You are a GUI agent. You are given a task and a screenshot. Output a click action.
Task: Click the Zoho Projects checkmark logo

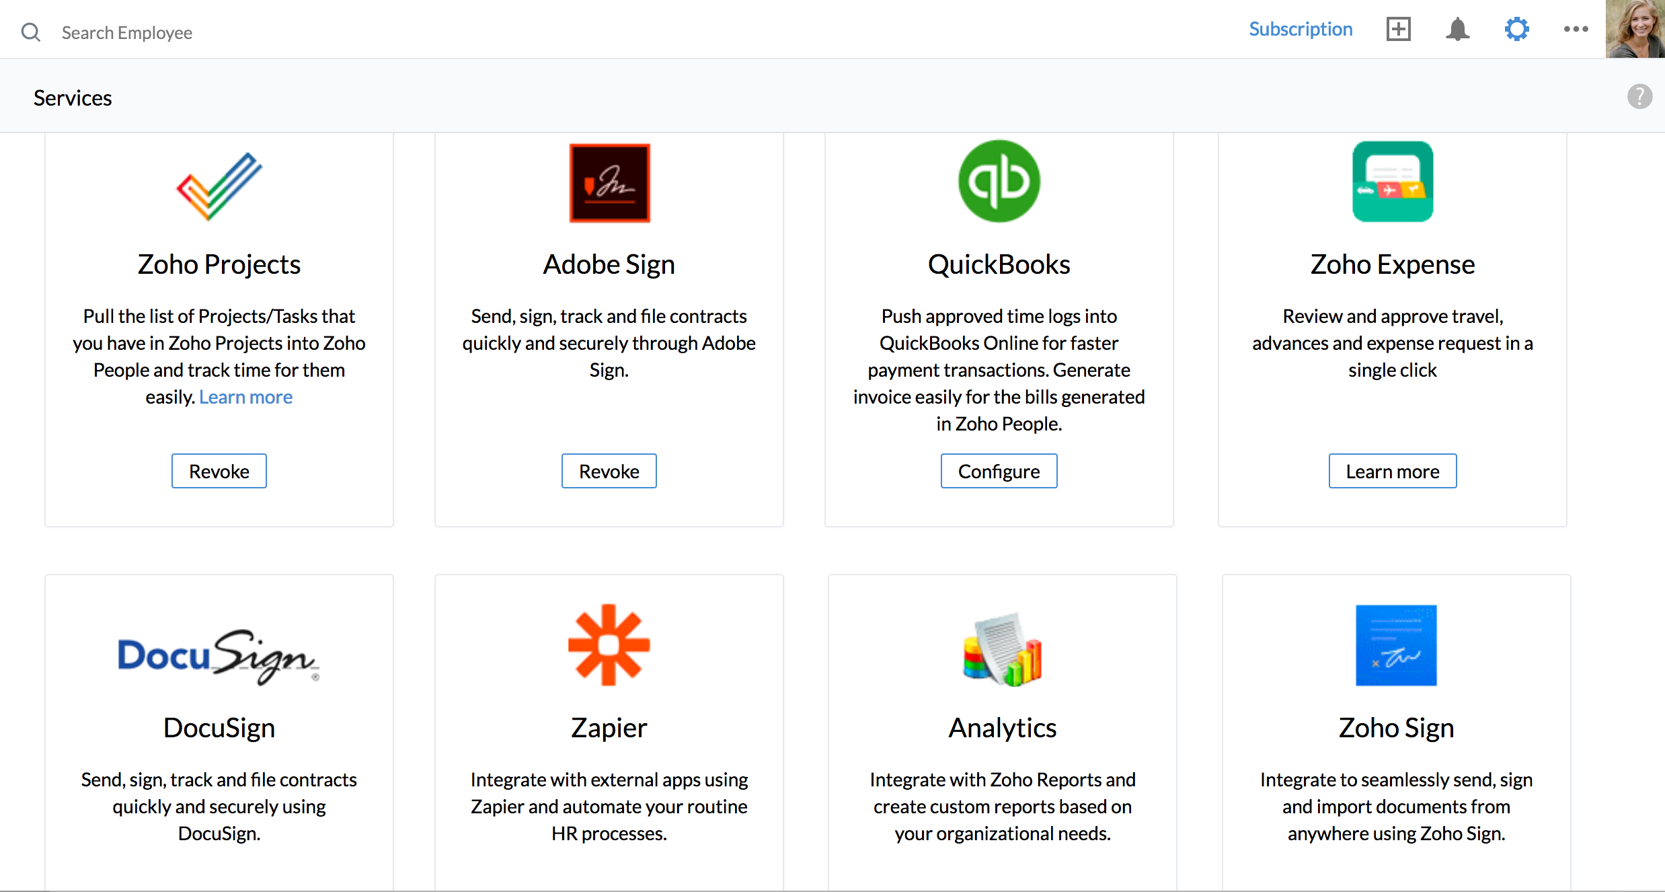point(219,186)
